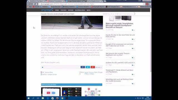Expand the Teilen share dropdown
Screen dimensions: 178x100
point(99,67)
